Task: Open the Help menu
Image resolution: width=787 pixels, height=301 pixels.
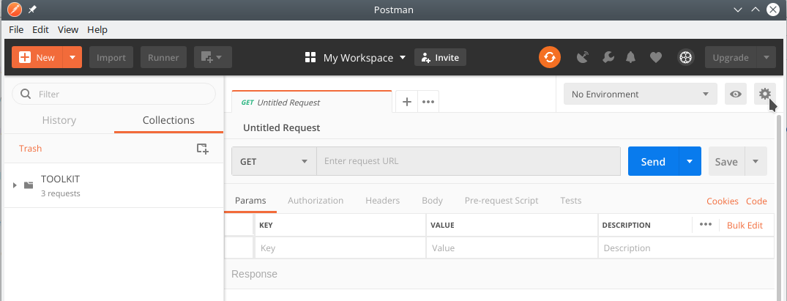Action: tap(97, 29)
